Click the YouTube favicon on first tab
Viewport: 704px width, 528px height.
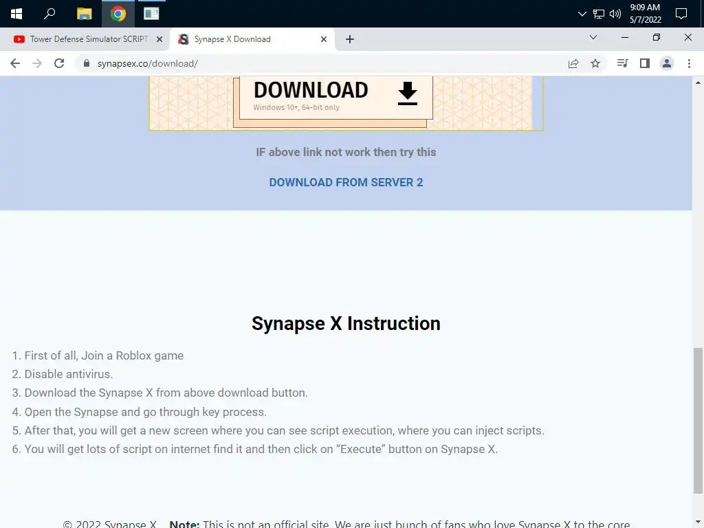[19, 39]
